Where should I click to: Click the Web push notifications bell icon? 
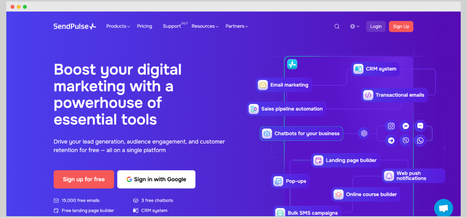389,176
